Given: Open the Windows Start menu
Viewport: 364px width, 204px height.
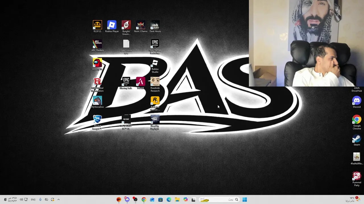Looking at the screenshot, I should pos(245,199).
